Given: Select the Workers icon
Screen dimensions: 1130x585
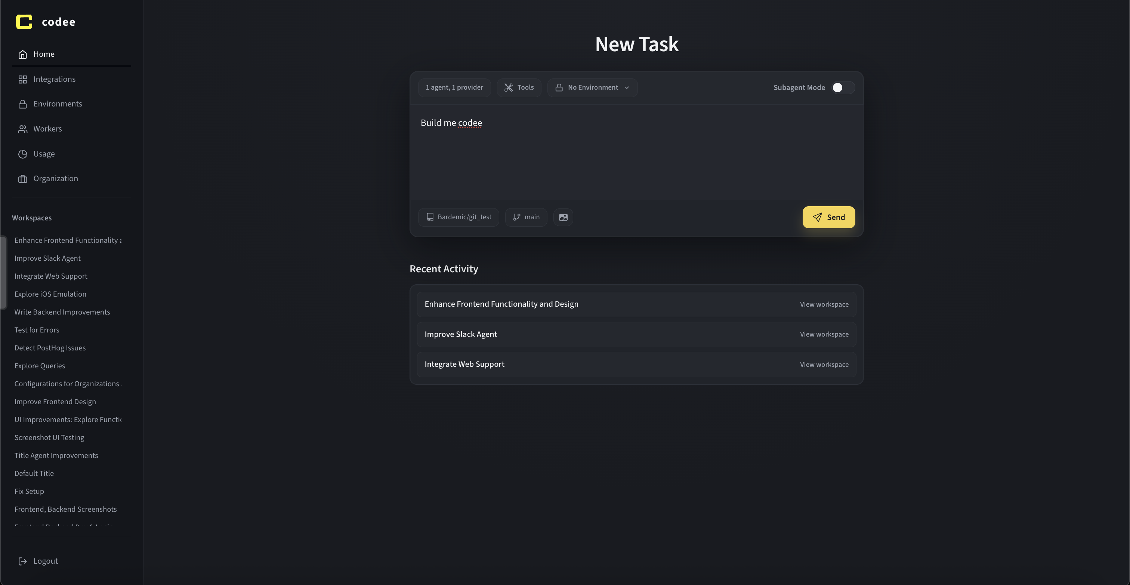Looking at the screenshot, I should tap(23, 129).
